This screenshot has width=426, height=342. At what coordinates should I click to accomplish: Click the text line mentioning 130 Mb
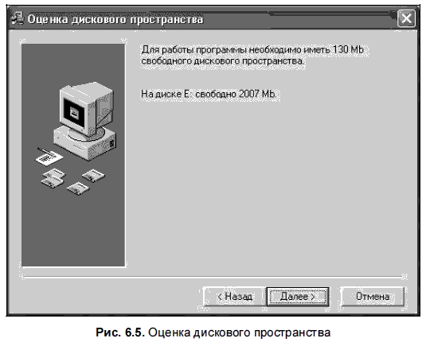252,49
